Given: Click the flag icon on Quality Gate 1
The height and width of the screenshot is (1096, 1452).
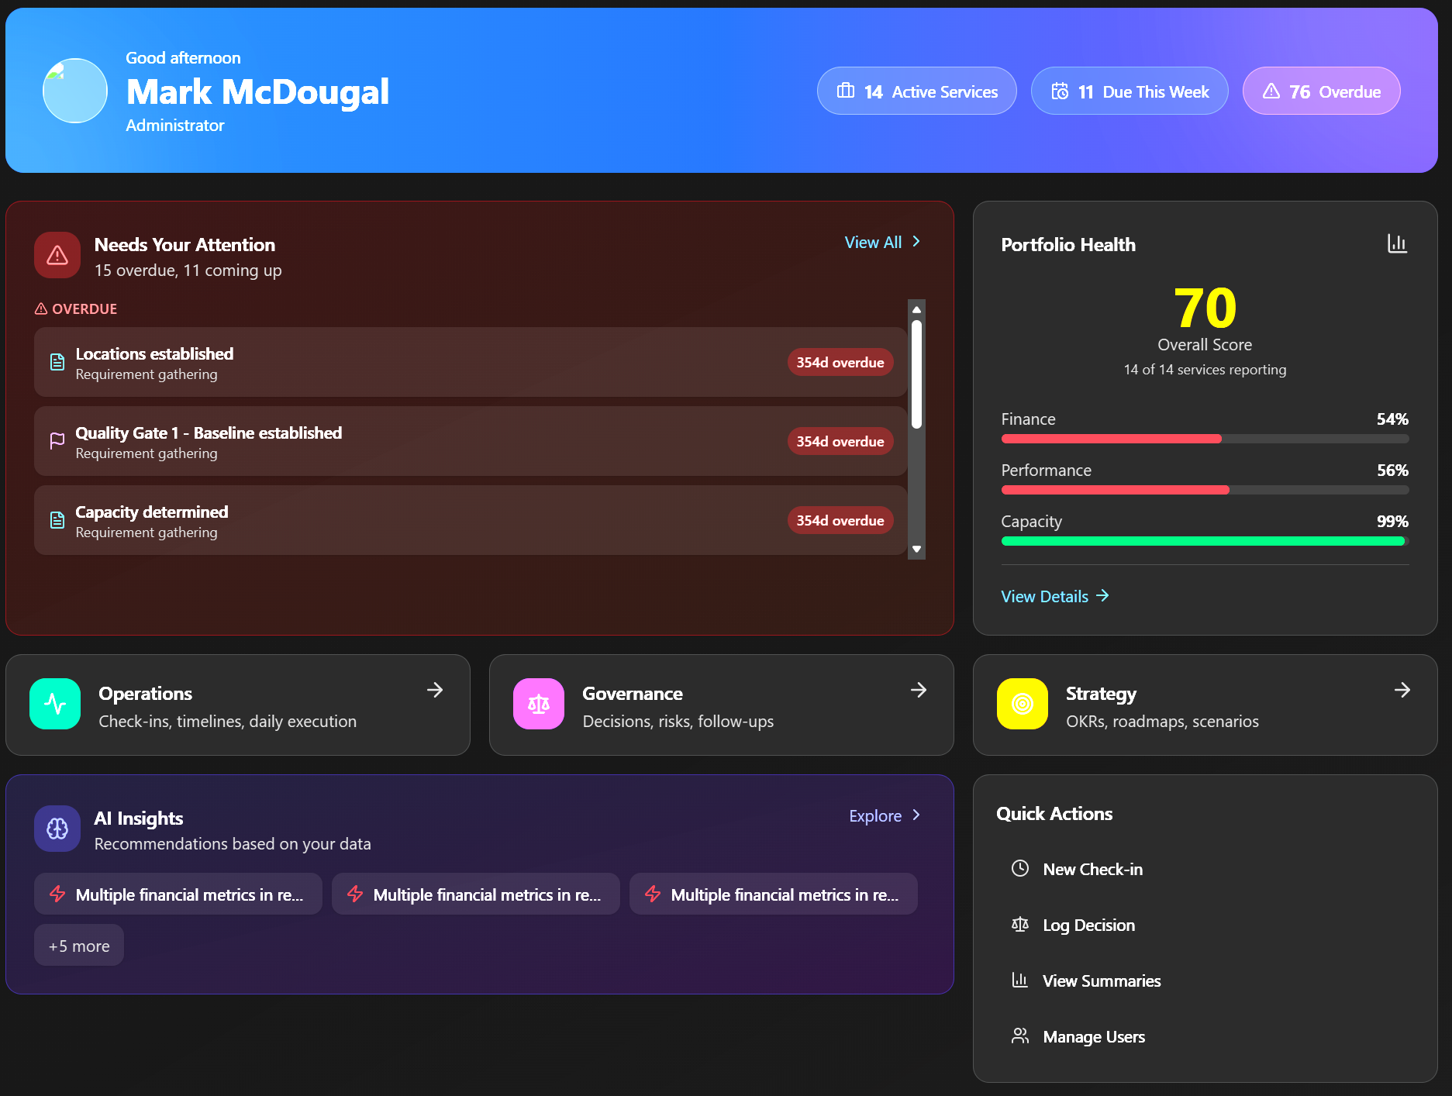Looking at the screenshot, I should (57, 441).
